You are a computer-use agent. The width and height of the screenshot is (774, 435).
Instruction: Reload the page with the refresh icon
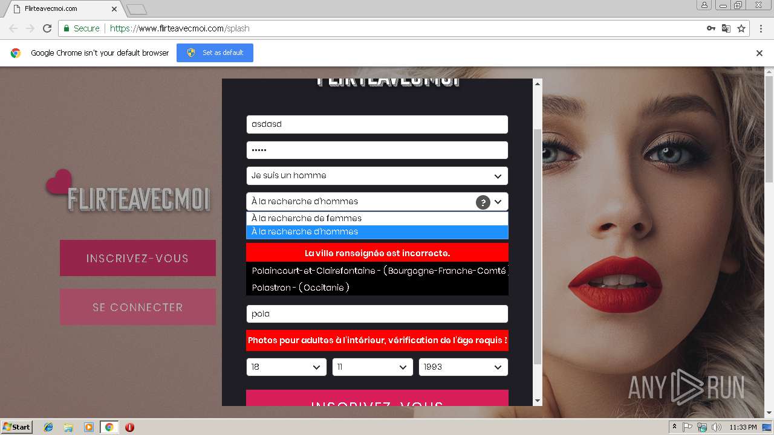click(47, 28)
